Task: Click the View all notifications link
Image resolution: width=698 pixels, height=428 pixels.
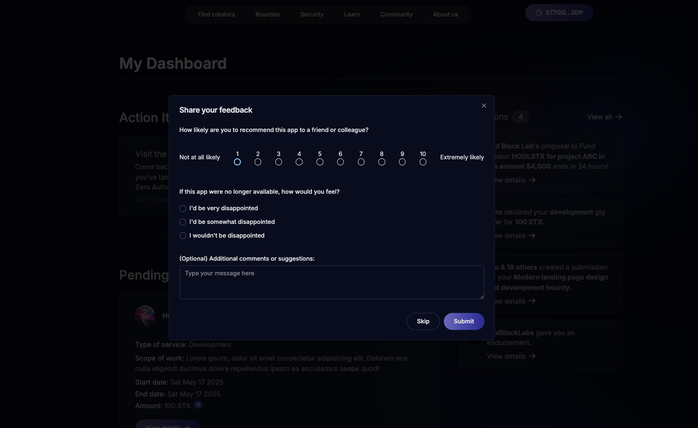Action: (x=604, y=117)
